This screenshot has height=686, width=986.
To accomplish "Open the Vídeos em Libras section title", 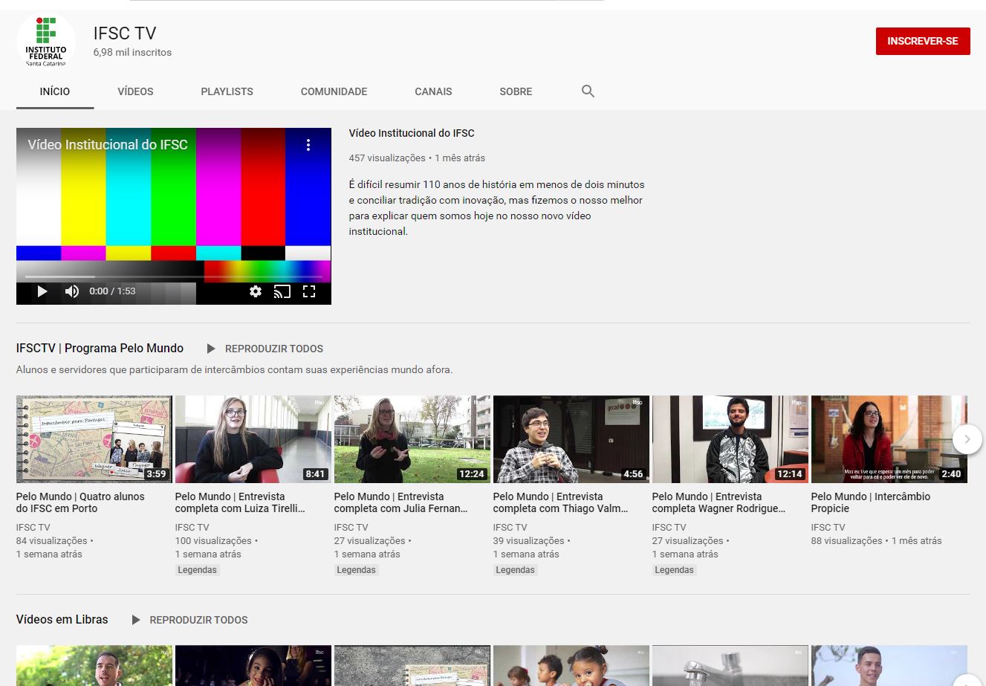I will tap(62, 619).
